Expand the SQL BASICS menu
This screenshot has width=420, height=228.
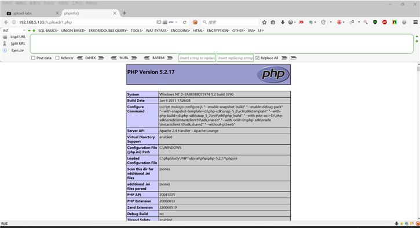tap(48, 31)
